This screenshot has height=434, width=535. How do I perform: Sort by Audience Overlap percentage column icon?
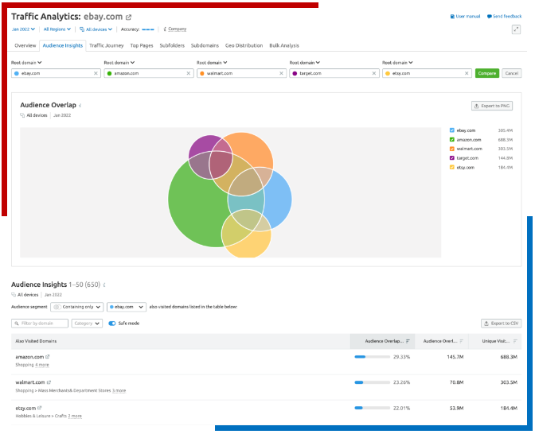[x=408, y=341]
